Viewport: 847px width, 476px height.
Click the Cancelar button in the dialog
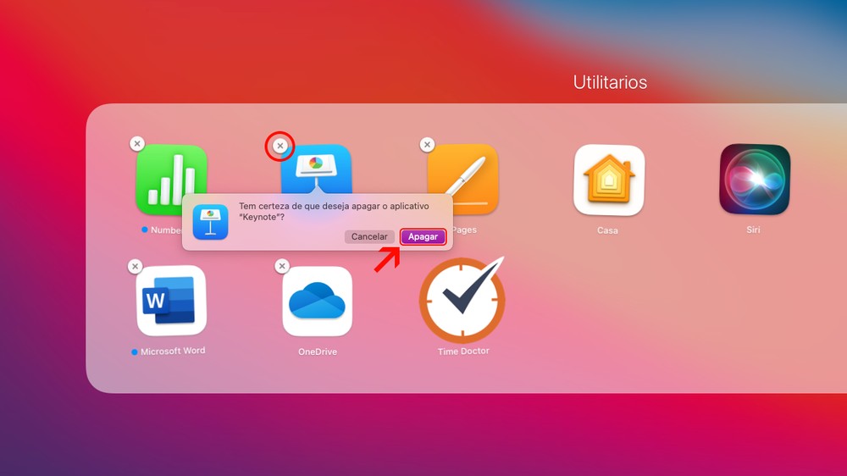tap(369, 237)
